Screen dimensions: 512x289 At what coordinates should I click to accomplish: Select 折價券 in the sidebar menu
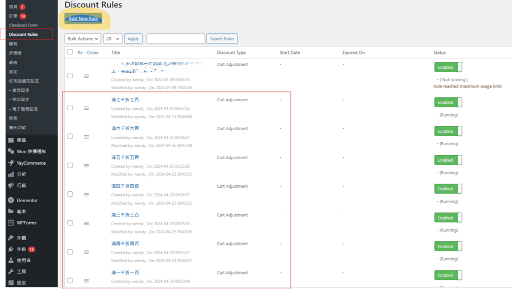click(x=15, y=53)
